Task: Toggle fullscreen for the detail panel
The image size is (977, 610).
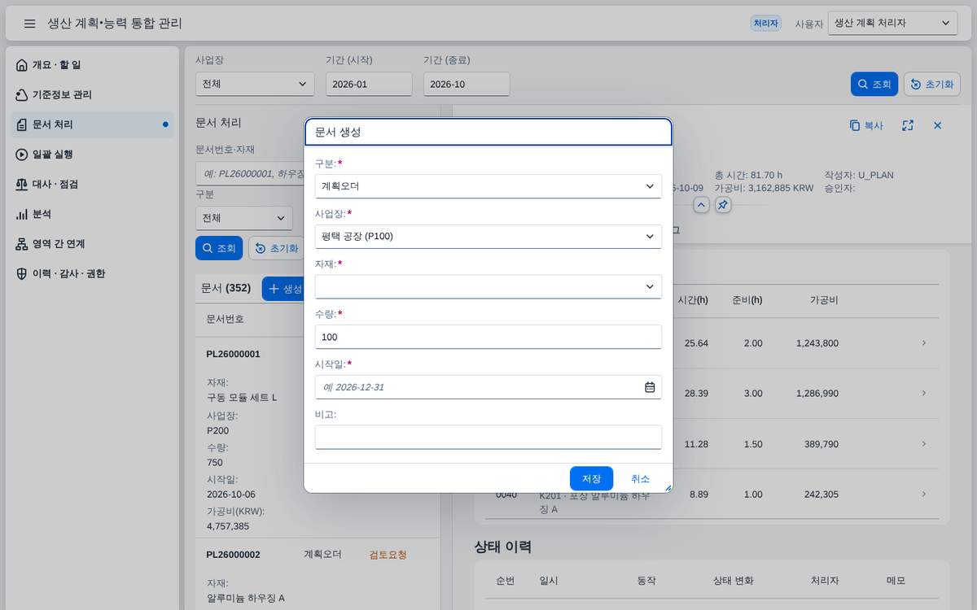Action: (908, 126)
